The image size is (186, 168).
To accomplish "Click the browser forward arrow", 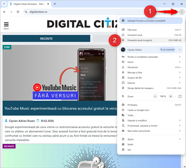I will 11,12.
